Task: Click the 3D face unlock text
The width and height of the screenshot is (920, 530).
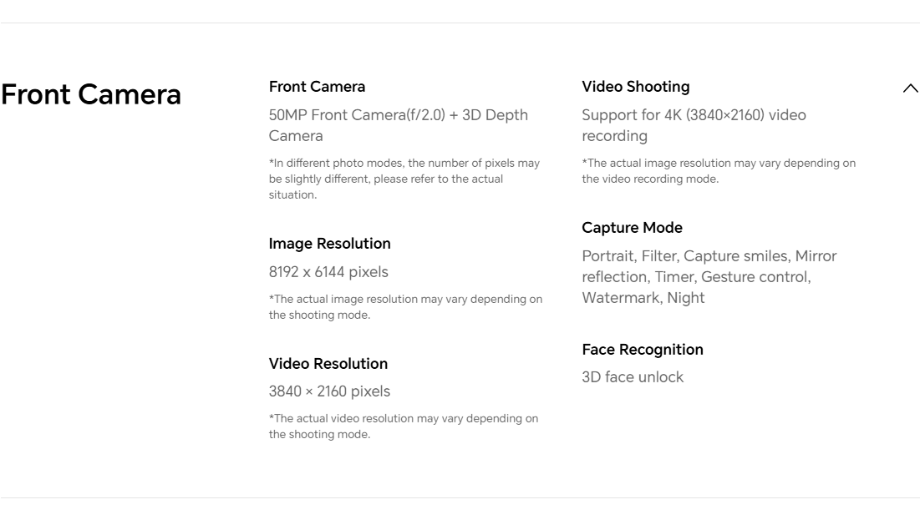Action: [633, 377]
